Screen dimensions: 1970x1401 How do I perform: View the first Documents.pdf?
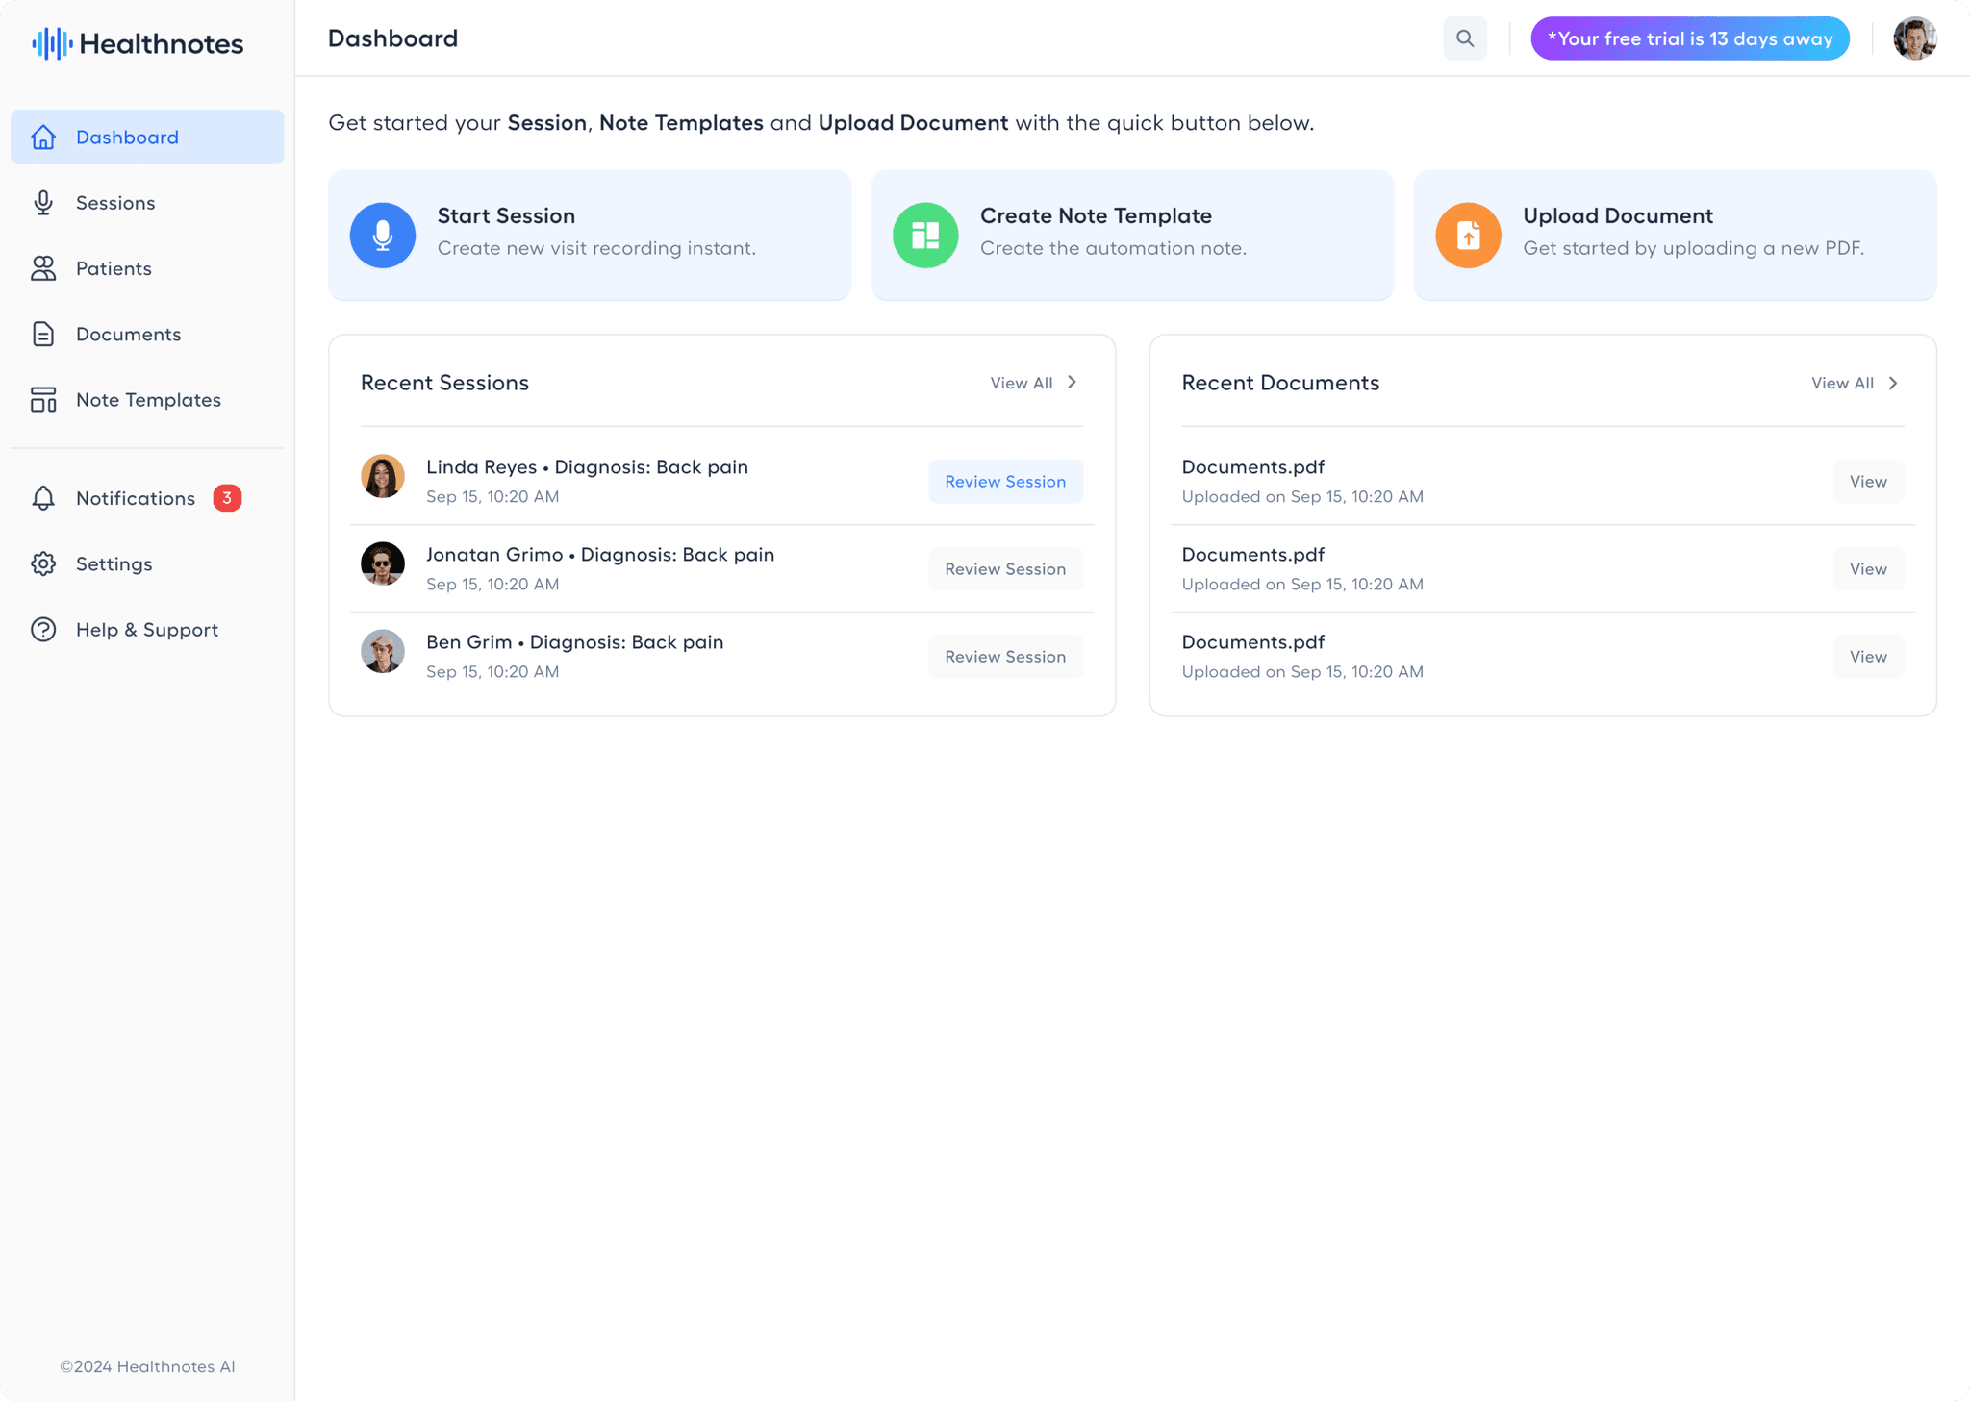tap(1868, 482)
